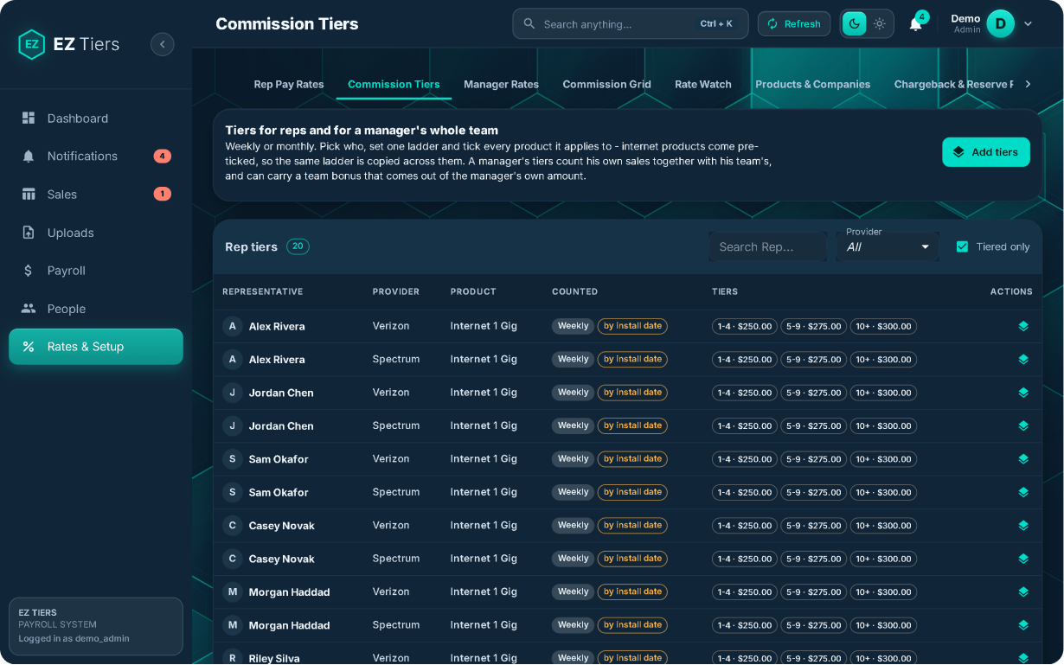Viewport: 1064px width, 665px height.
Task: Open the Chargeback & Reserve tab
Action: point(952,84)
